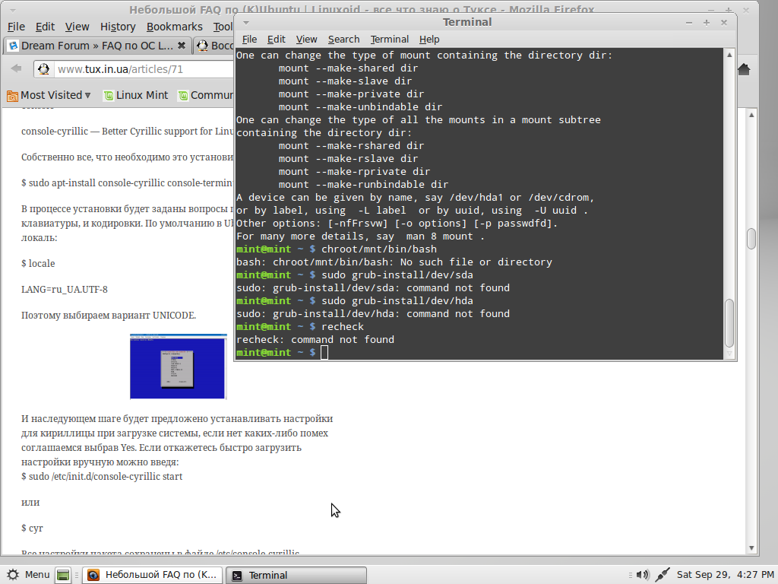This screenshot has width=778, height=584.
Task: Open the Firefox View menu
Action: [x=77, y=27]
